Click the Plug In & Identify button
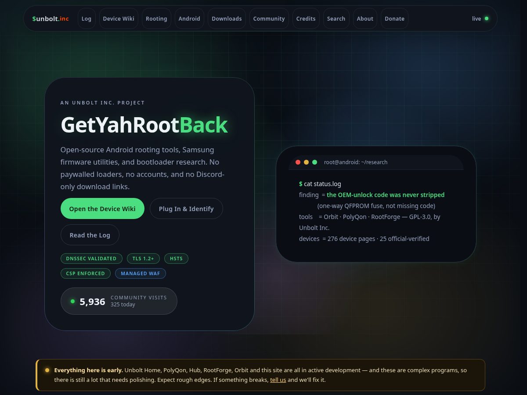Screen dimensions: 527x395 pos(186,208)
